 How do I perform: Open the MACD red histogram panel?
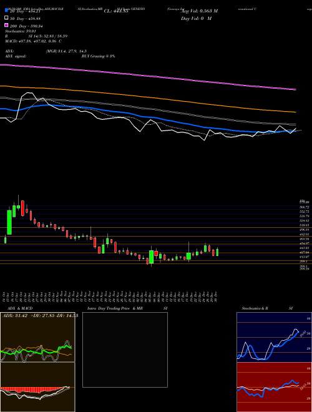coord(37,387)
